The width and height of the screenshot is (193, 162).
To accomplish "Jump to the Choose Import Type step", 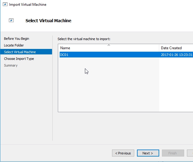I will (19, 59).
